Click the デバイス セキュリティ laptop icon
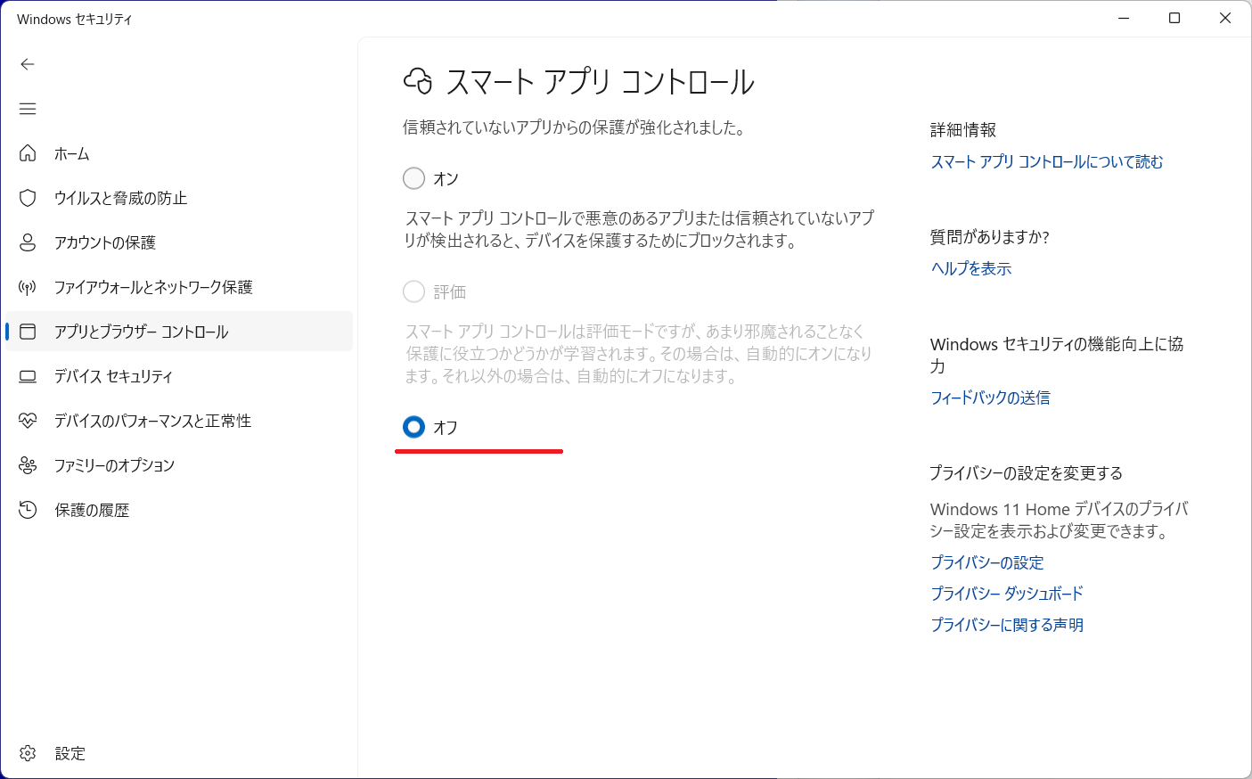Image resolution: width=1252 pixels, height=779 pixels. click(x=28, y=376)
